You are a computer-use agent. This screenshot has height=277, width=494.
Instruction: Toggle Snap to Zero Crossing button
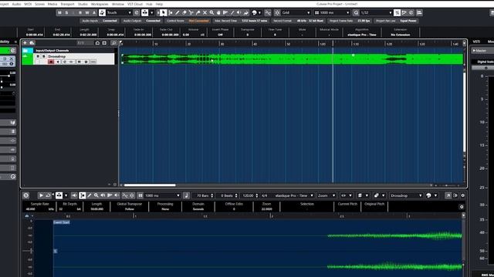tap(268, 12)
